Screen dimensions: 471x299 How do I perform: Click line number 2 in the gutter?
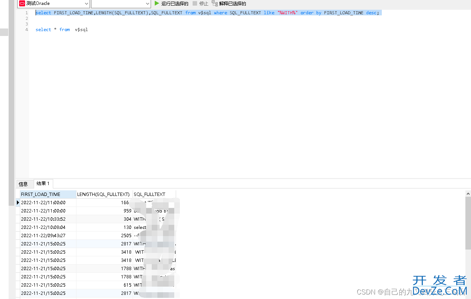27,18
